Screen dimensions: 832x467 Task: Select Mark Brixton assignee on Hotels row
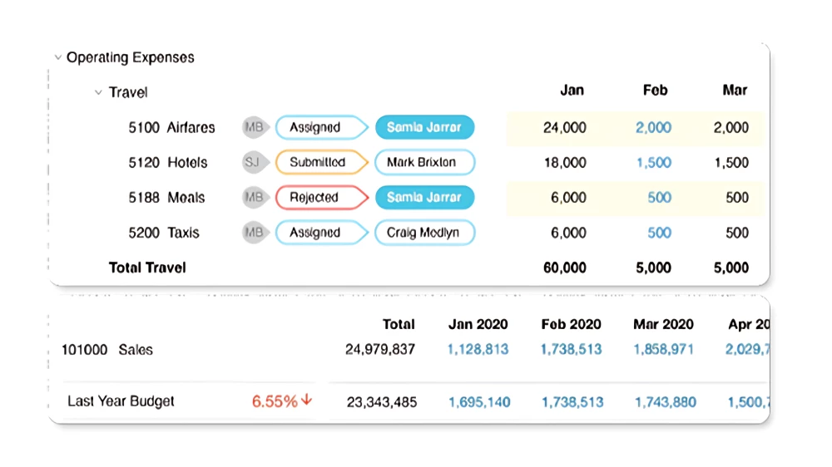tap(423, 162)
